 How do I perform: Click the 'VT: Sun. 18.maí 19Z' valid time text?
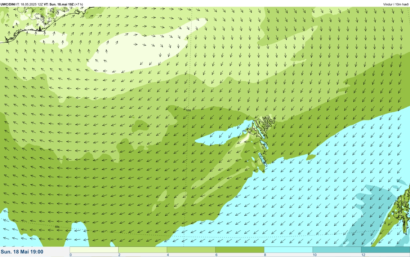tap(59, 4)
